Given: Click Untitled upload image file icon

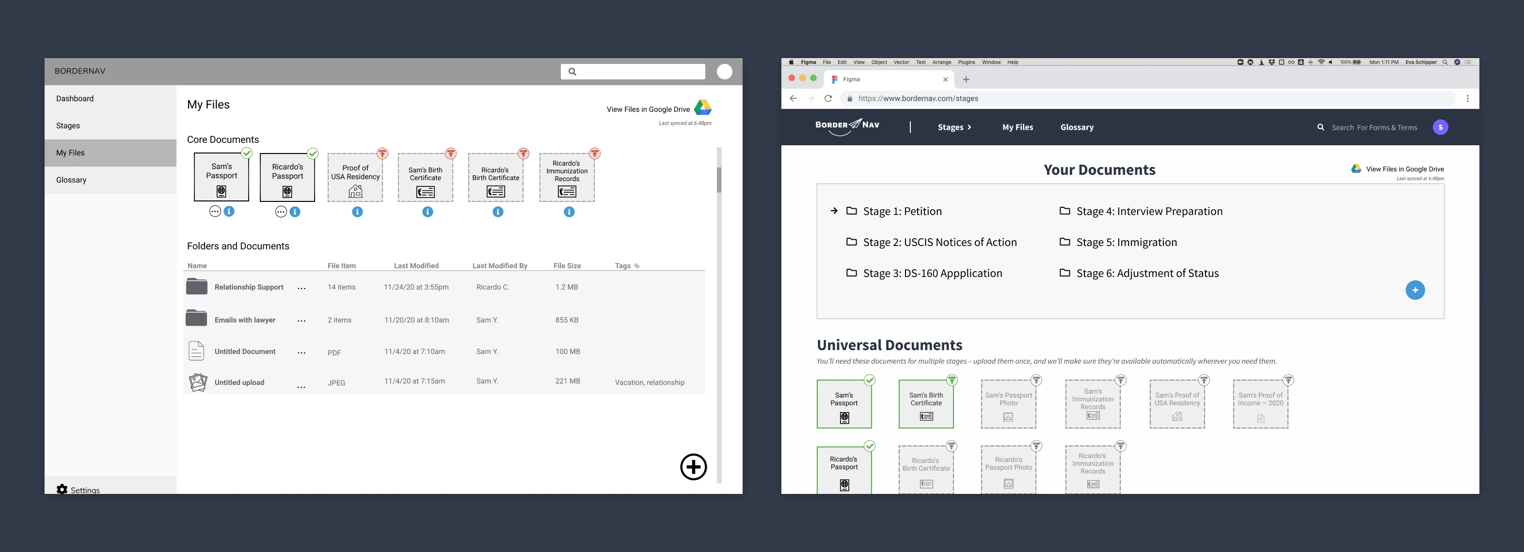Looking at the screenshot, I should (x=198, y=383).
